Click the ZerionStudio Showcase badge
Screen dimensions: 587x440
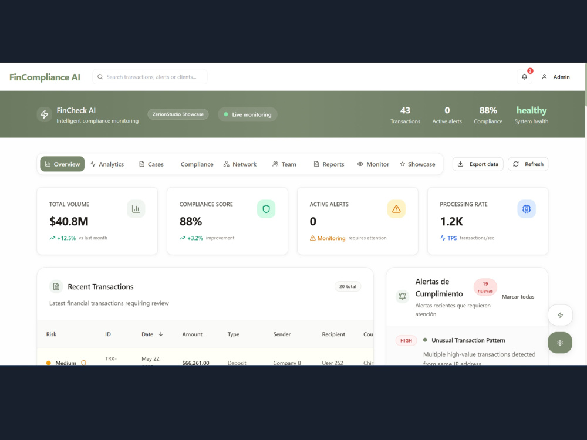(178, 114)
